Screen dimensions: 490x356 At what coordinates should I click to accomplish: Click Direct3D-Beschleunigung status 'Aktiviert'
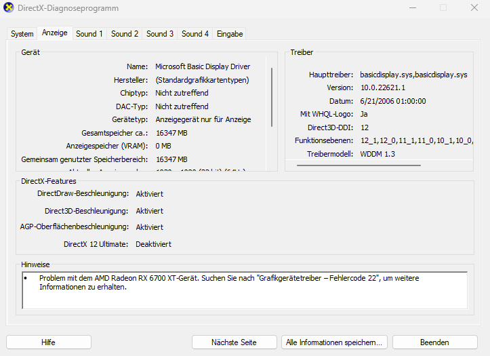(x=150, y=211)
